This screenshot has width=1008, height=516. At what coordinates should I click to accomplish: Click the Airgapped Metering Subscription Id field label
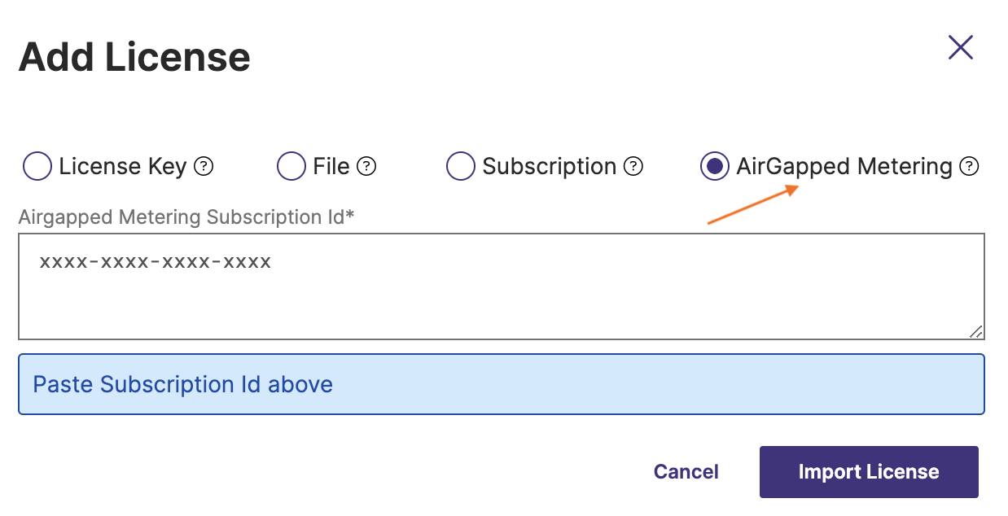[x=186, y=217]
